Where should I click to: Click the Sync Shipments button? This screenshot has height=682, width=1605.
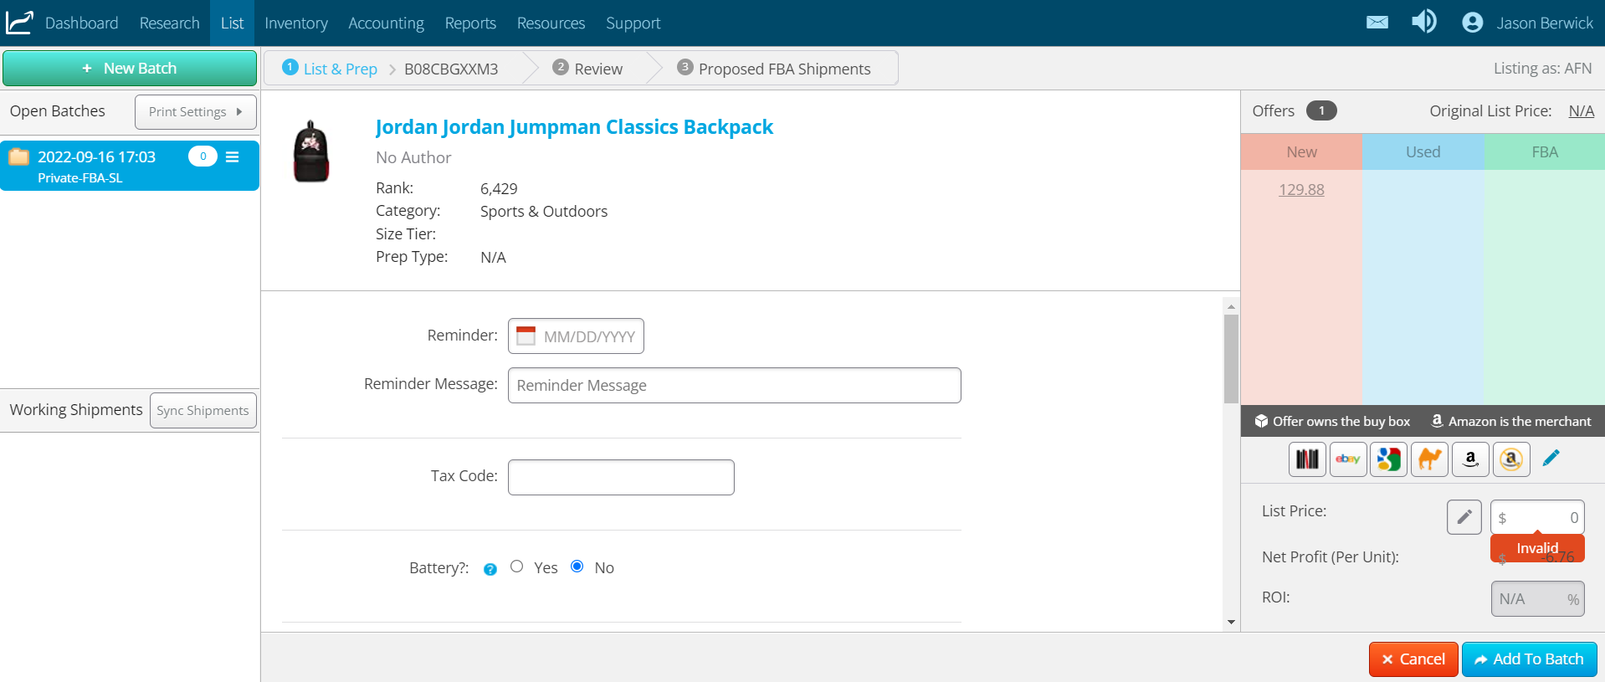coord(203,411)
